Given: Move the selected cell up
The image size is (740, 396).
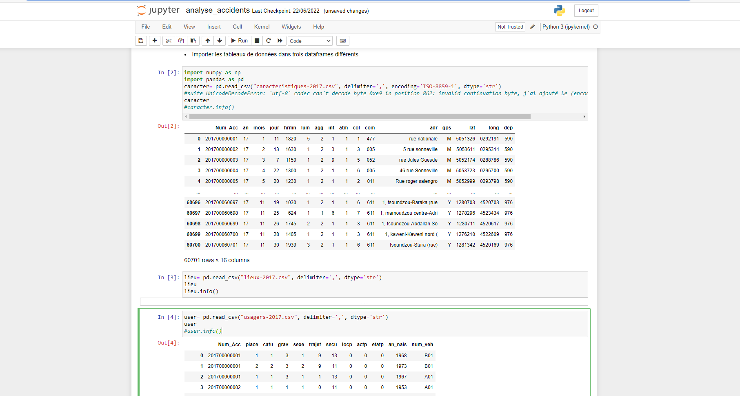Looking at the screenshot, I should pyautogui.click(x=207, y=41).
